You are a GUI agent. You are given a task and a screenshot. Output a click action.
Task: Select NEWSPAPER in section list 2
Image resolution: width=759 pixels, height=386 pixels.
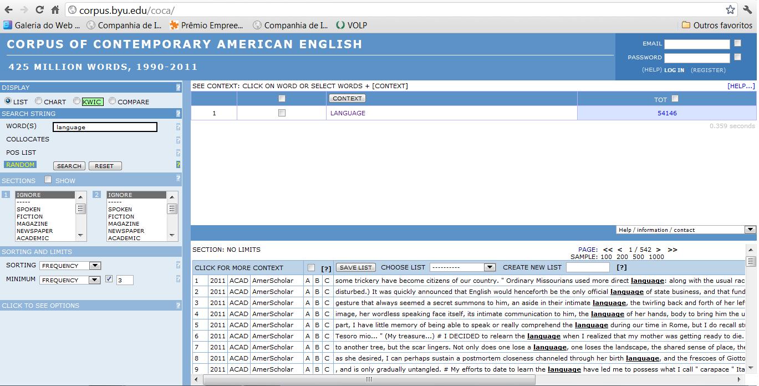click(126, 231)
